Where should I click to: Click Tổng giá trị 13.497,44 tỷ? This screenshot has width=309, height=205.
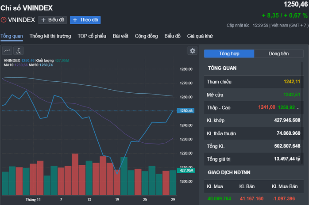(287, 159)
